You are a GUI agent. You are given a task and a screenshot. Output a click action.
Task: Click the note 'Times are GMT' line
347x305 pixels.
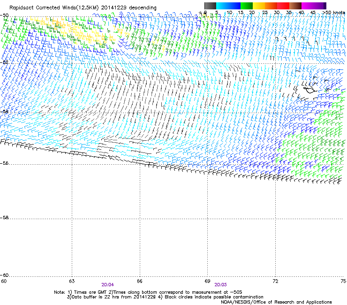[x=148, y=292]
